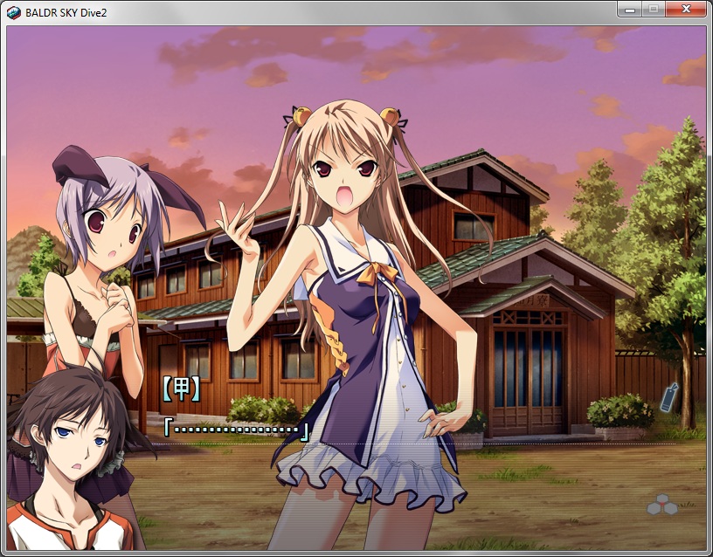Click the disabled maximize window button
Image resolution: width=713 pixels, height=557 pixels.
click(x=654, y=9)
